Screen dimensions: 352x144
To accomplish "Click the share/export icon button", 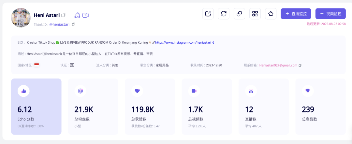I will coord(208,14).
